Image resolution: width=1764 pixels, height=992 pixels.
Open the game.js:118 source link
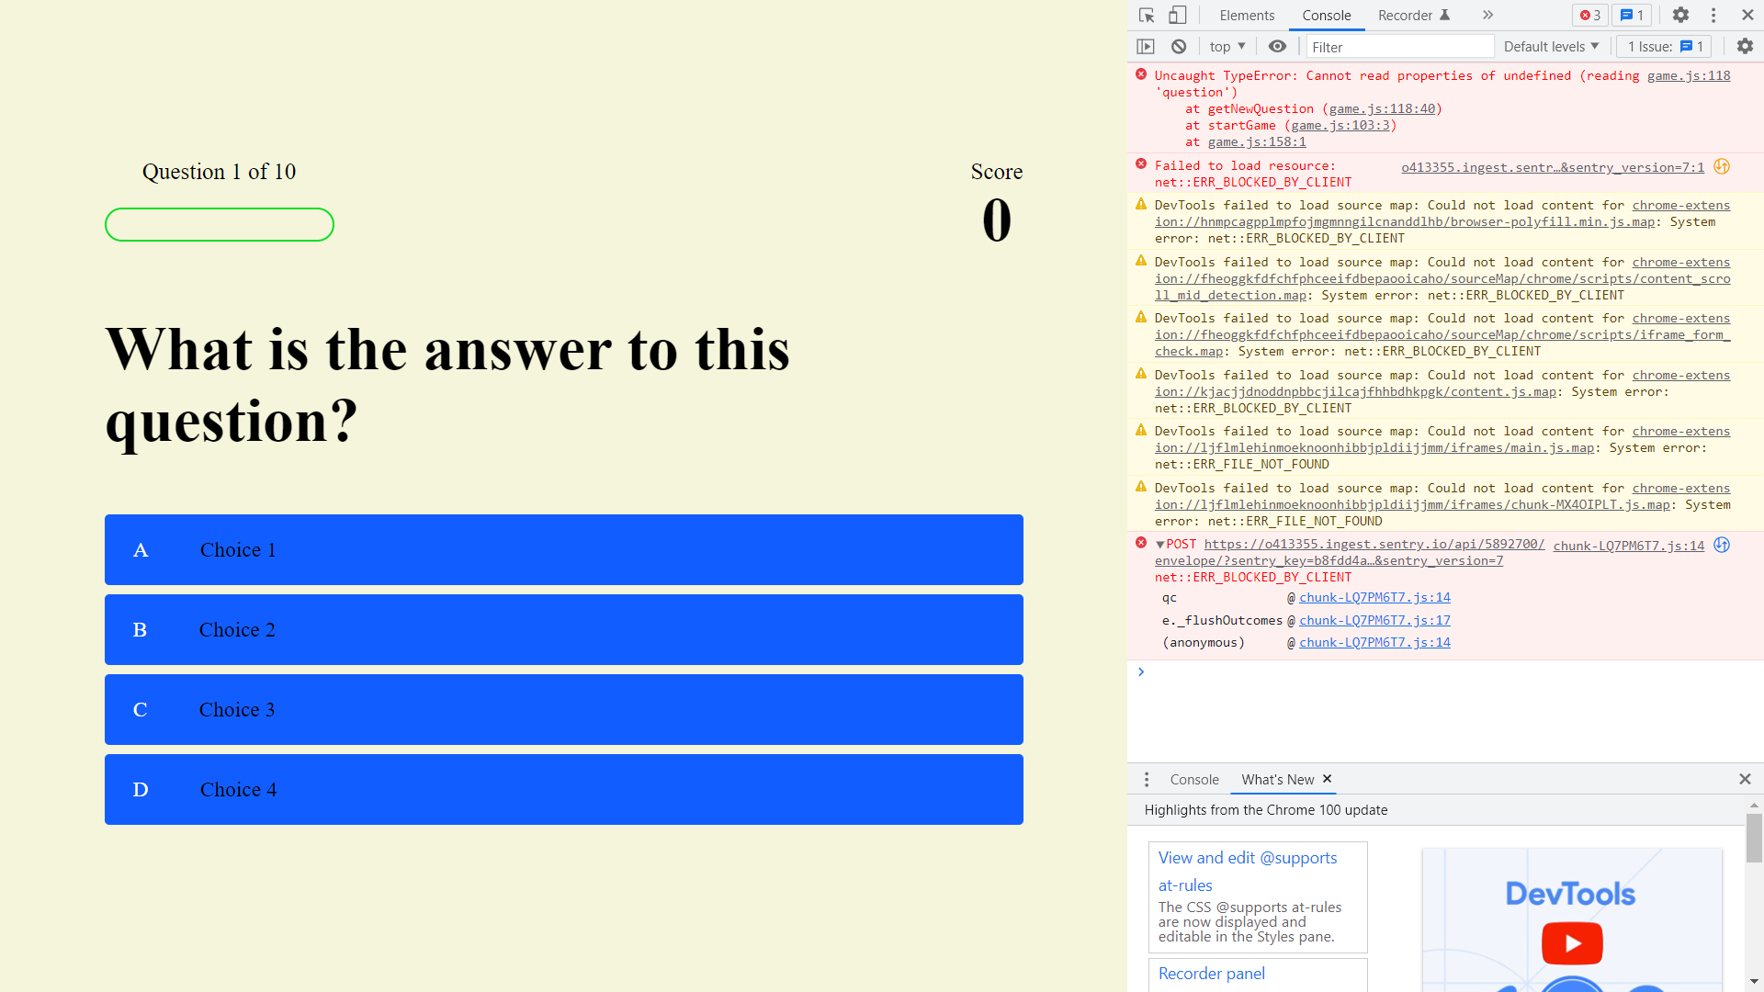tap(1688, 76)
